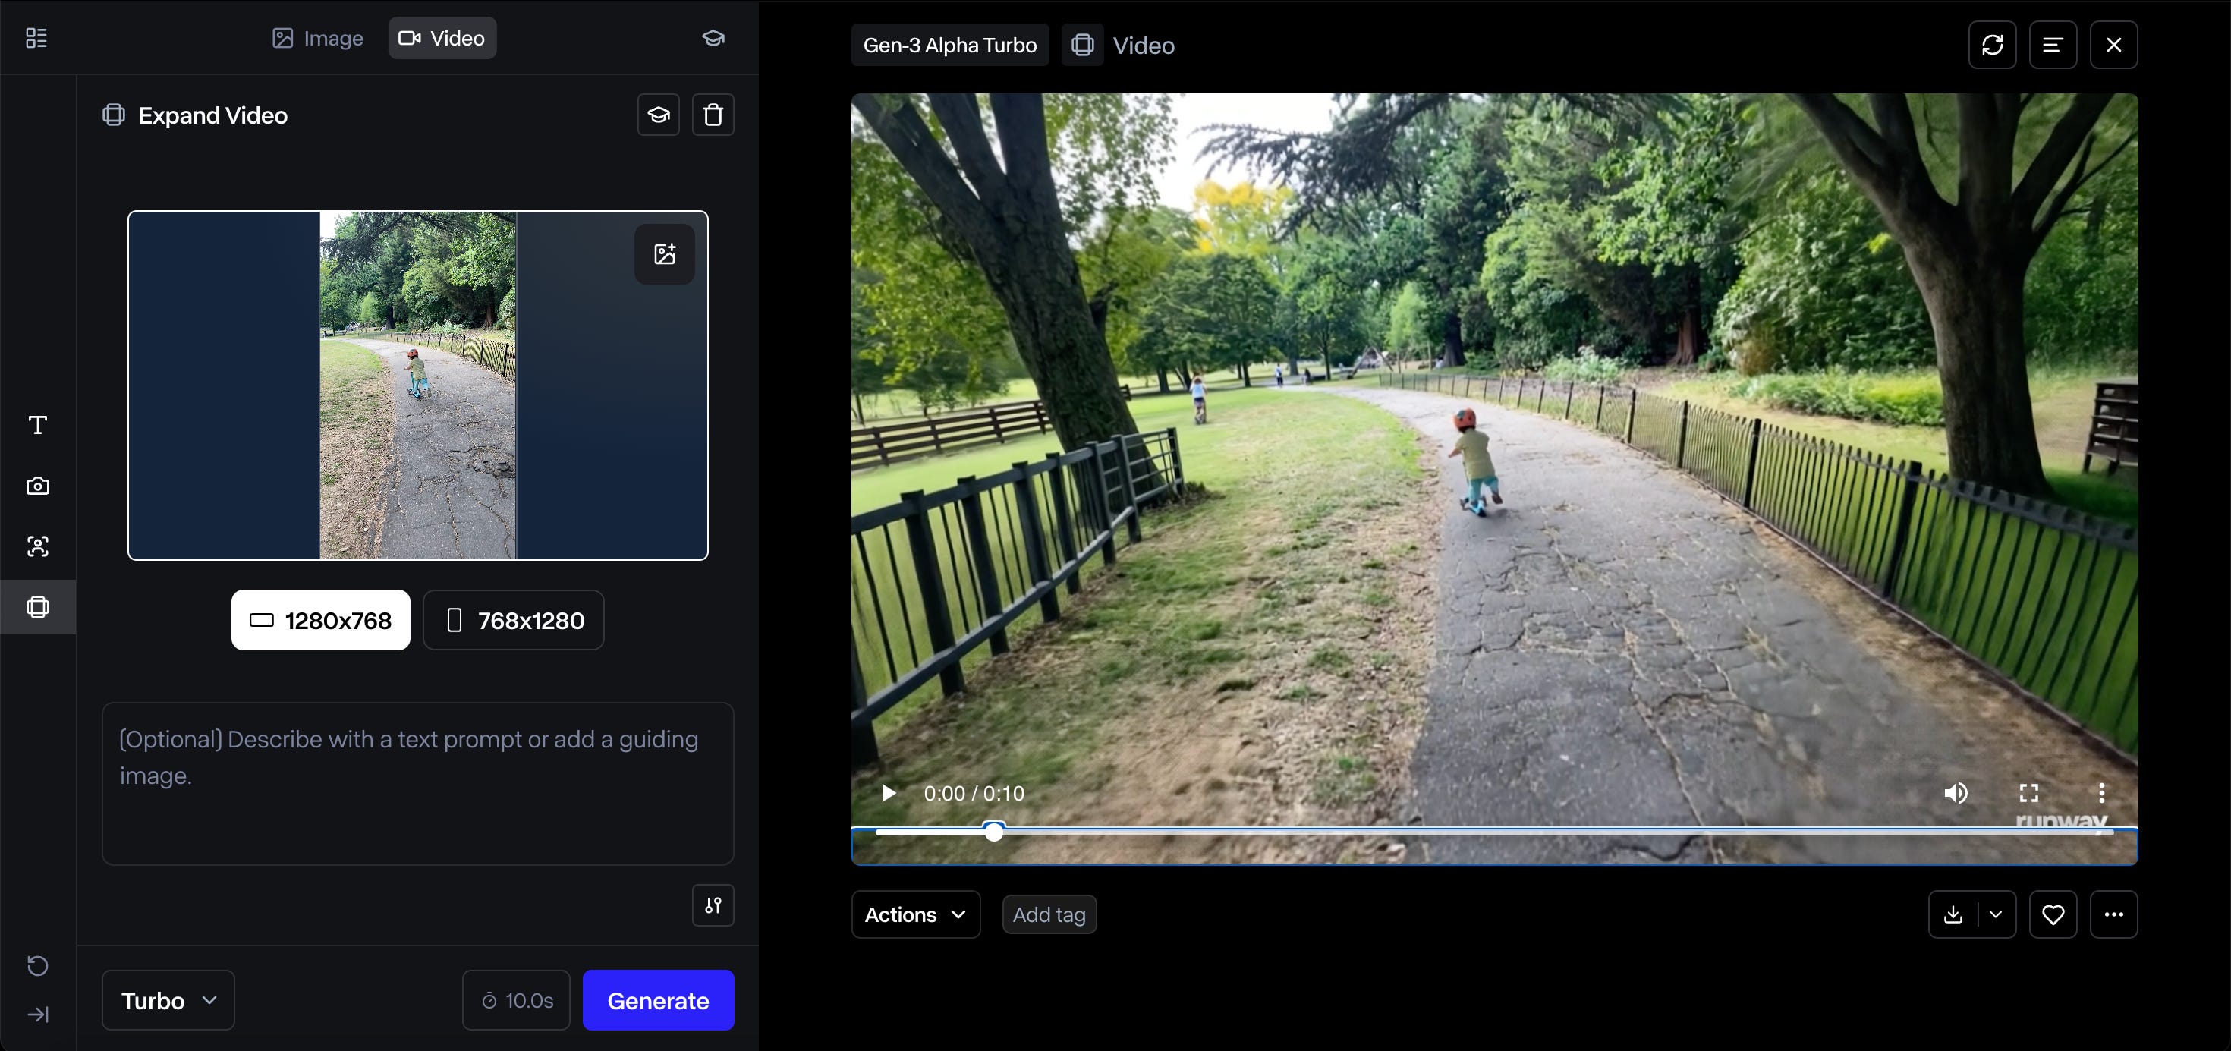2231x1051 pixels.
Task: Open the video player three-dot options
Action: 2101,793
